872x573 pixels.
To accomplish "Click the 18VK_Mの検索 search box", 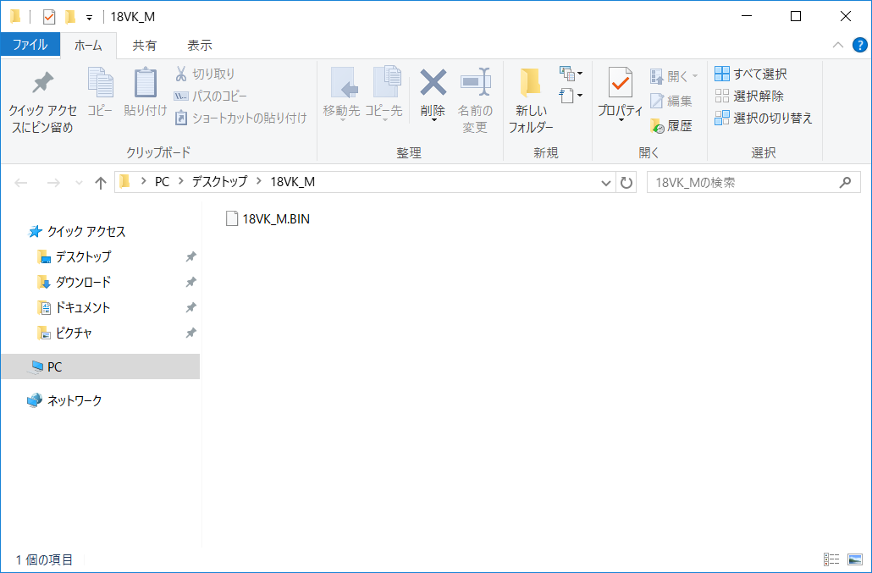I will [x=743, y=183].
